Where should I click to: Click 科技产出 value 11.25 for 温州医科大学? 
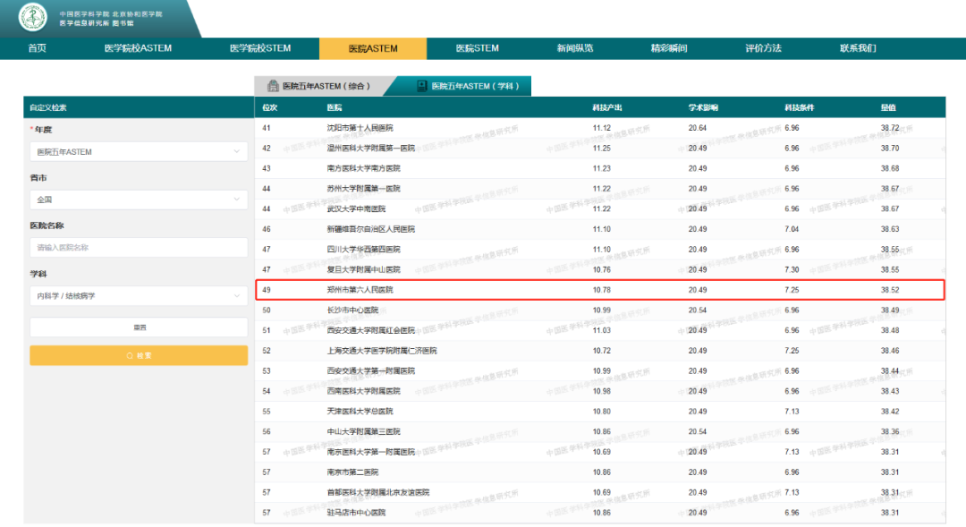tap(601, 148)
